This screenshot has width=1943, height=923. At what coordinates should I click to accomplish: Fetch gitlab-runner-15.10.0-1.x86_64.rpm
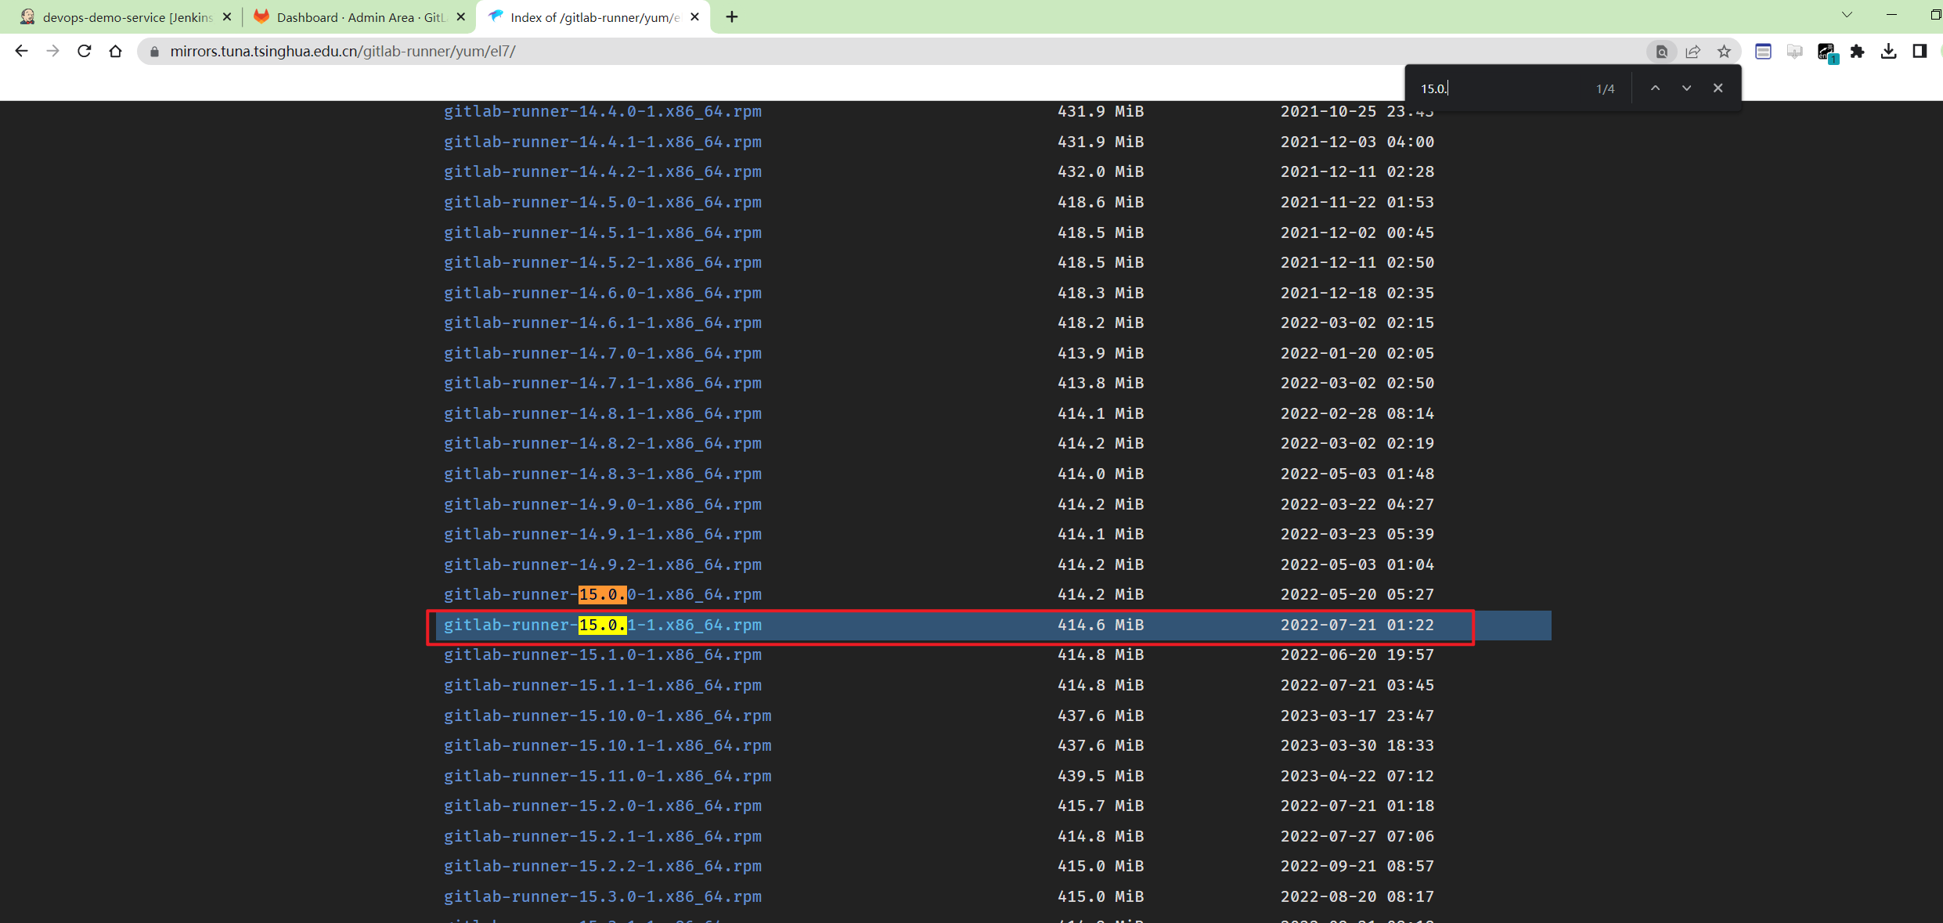point(607,716)
